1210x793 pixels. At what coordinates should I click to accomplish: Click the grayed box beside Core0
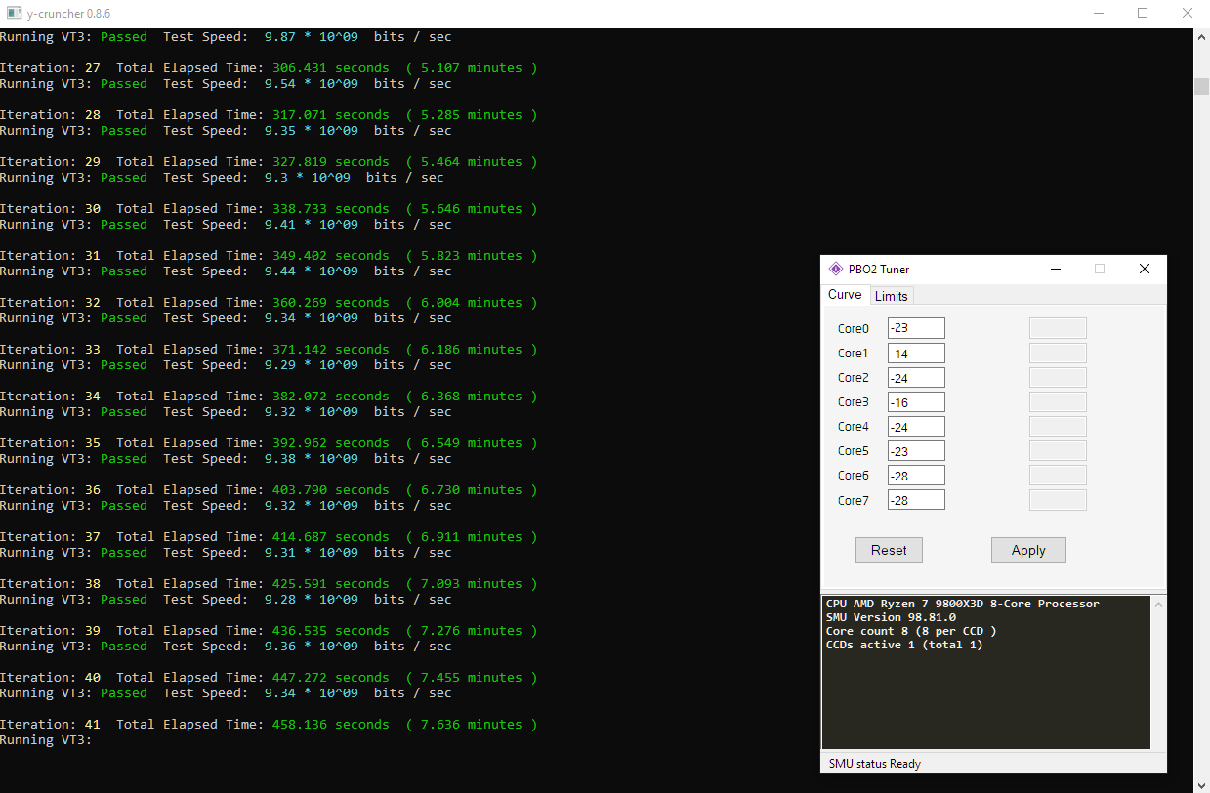click(1058, 328)
